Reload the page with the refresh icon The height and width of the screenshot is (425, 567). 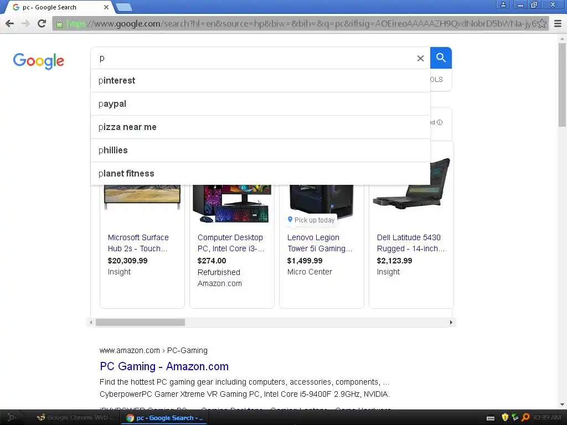[x=42, y=23]
